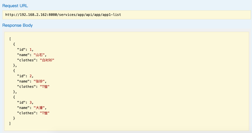The height and width of the screenshot is (133, 252).
Task: Select the name value "山石"
Action: pyautogui.click(x=39, y=55)
